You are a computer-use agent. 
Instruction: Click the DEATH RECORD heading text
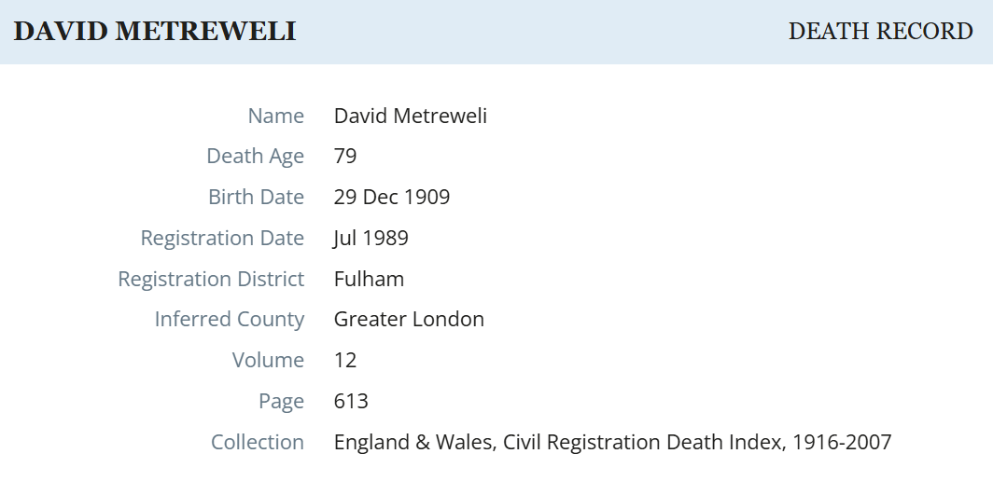[x=880, y=32]
